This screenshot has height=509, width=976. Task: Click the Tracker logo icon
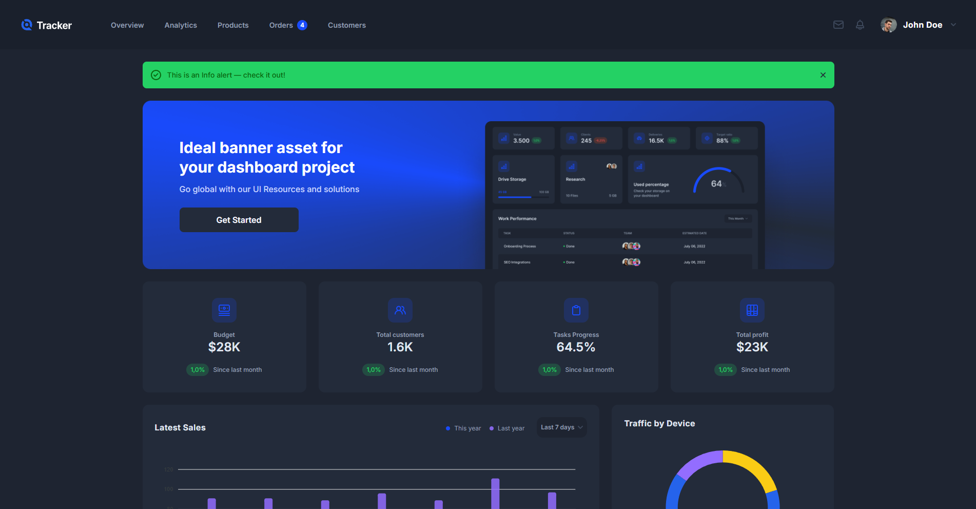(x=27, y=25)
